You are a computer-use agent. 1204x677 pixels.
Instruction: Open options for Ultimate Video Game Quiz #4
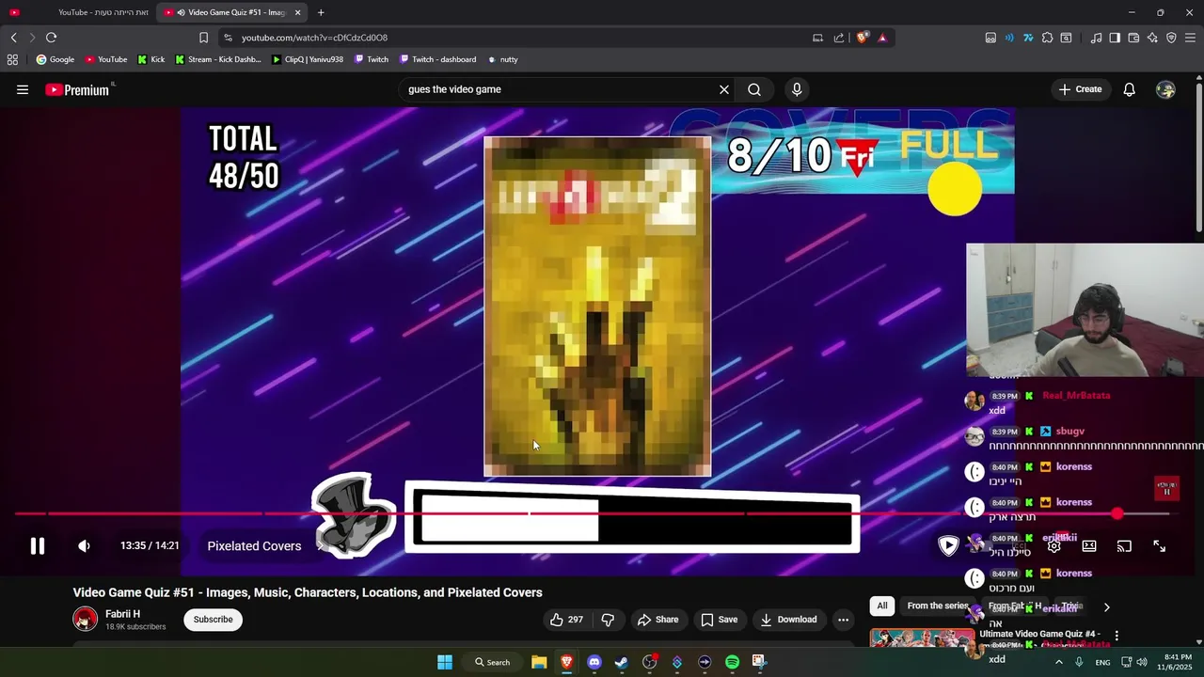[1117, 637]
